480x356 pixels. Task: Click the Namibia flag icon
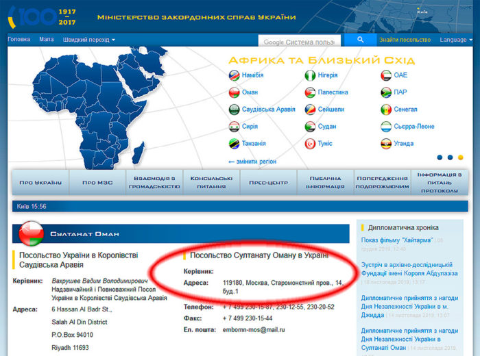234,75
